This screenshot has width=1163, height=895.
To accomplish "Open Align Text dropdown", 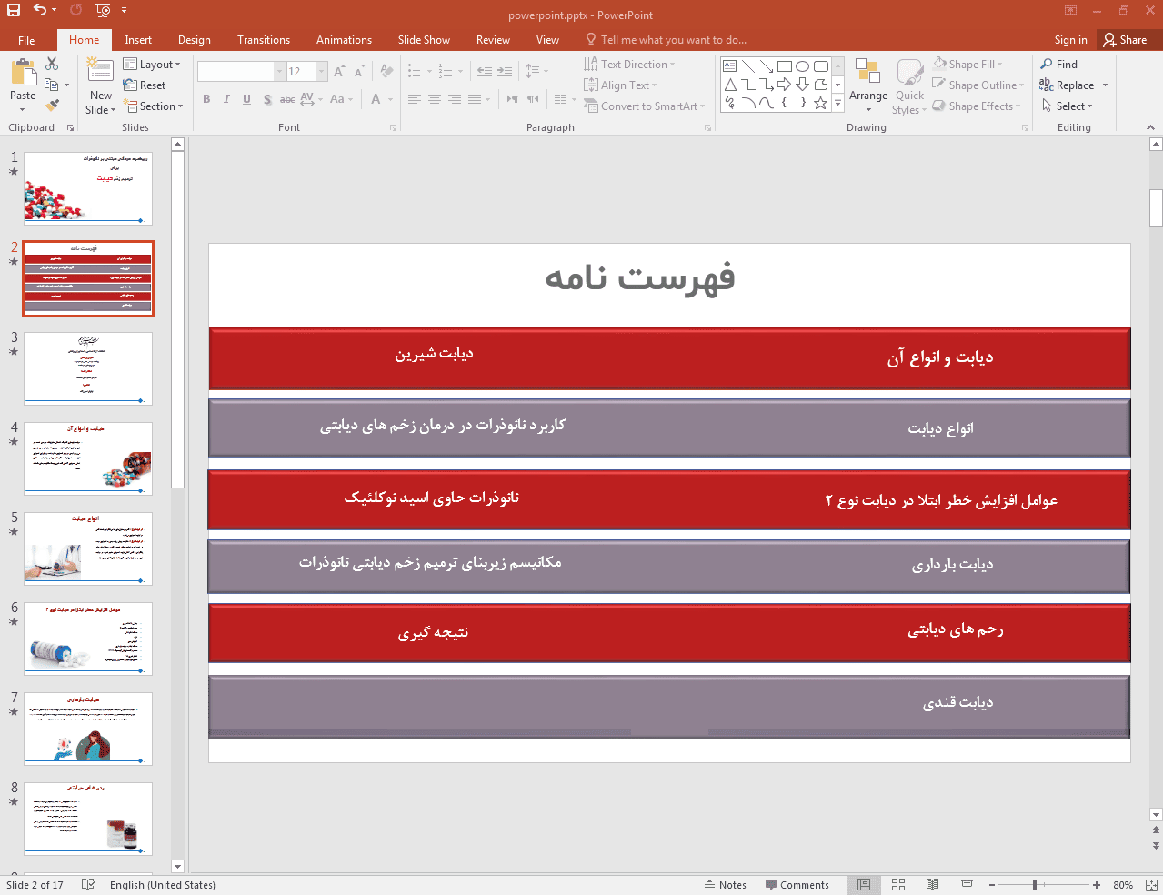I will [x=620, y=85].
